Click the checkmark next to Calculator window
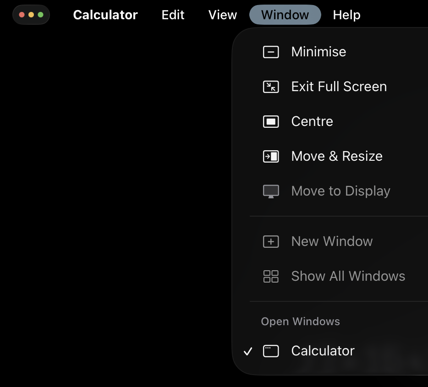The width and height of the screenshot is (428, 387). pyautogui.click(x=248, y=351)
